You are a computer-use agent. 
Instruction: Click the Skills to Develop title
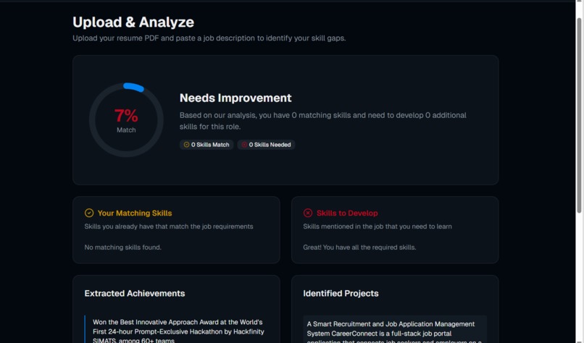(347, 213)
